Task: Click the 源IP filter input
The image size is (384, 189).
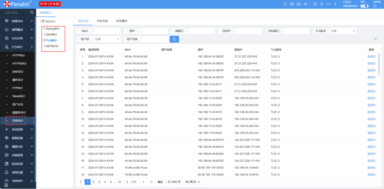Action: [x=155, y=31]
